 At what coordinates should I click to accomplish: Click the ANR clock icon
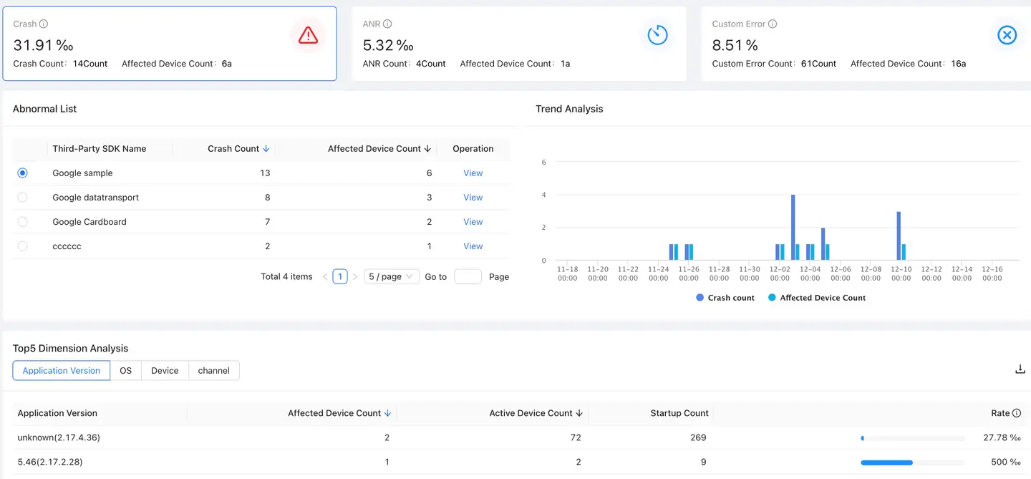(x=657, y=35)
